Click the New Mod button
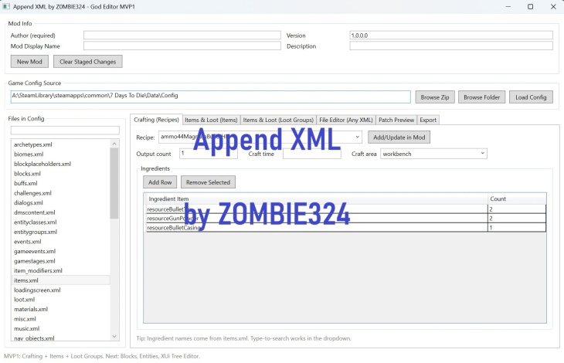 point(29,62)
